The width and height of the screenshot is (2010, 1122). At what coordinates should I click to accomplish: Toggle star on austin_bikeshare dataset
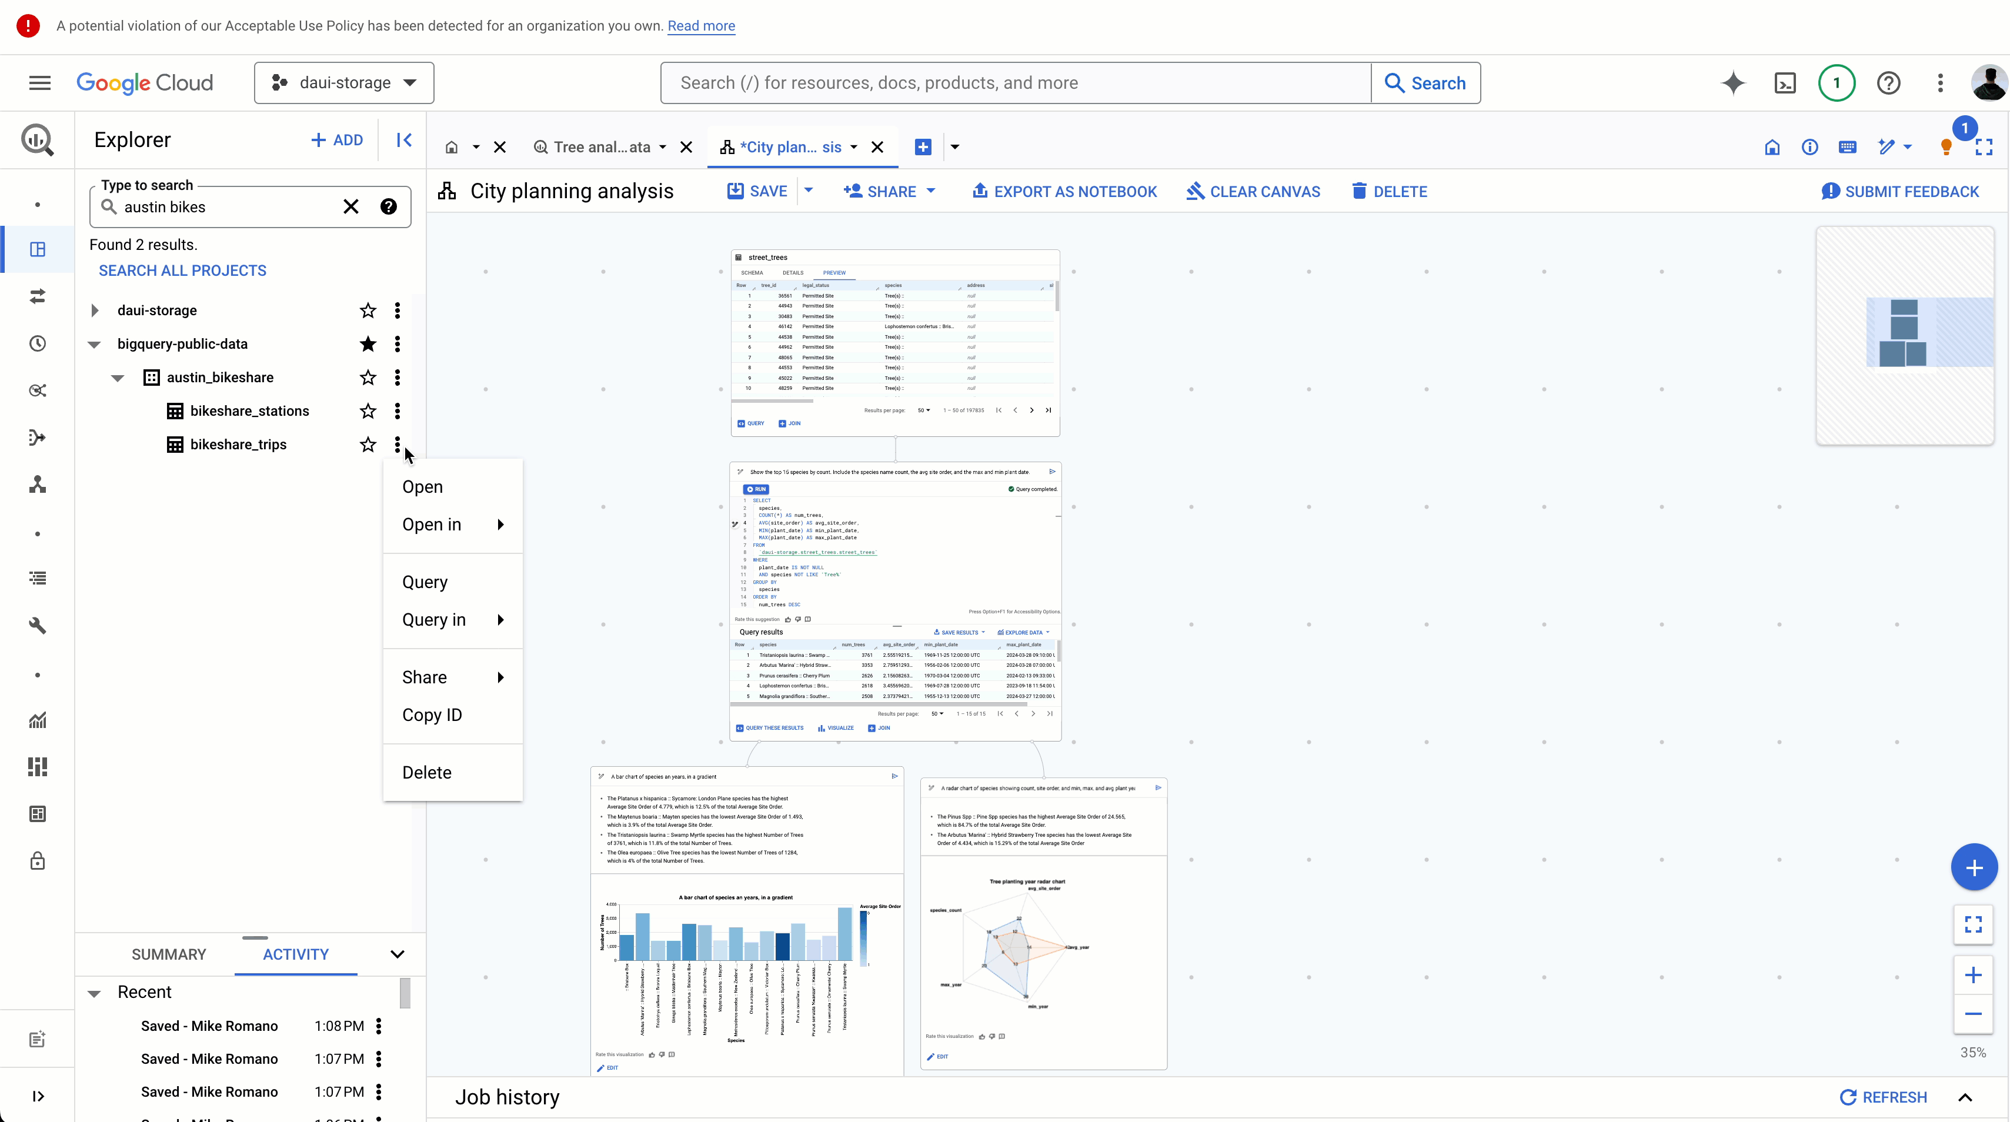point(366,377)
